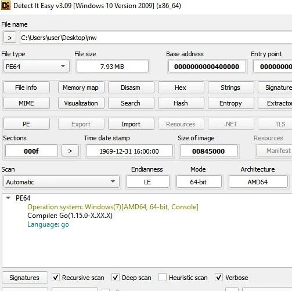Open the Signature button
Viewport: 292px width, 291px height.
[x=275, y=88]
